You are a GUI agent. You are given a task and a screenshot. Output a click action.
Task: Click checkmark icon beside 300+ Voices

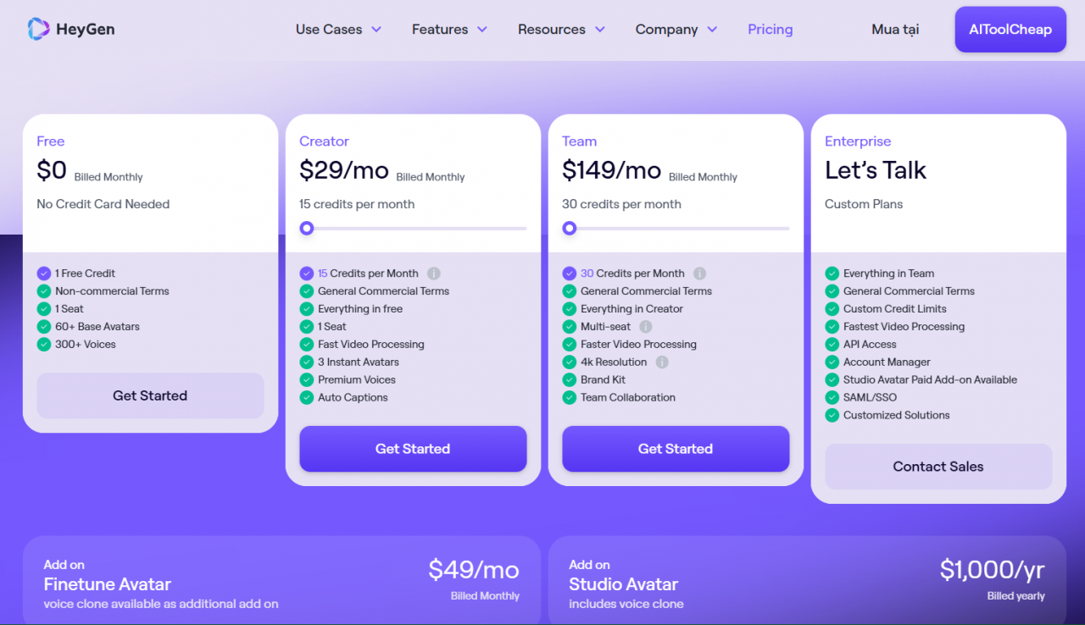point(44,345)
